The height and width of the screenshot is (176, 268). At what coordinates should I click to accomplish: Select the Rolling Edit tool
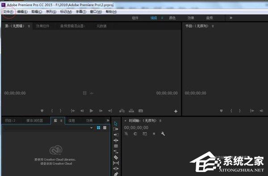pyautogui.click(x=116, y=146)
